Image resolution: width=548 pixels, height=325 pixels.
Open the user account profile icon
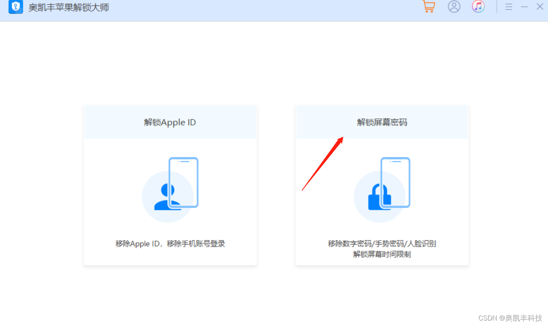tap(454, 7)
